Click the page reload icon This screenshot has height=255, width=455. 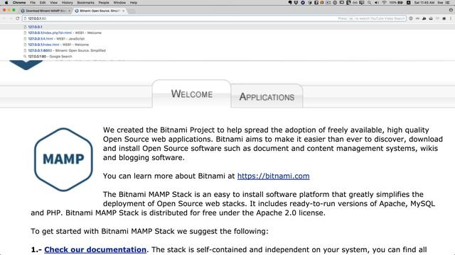click(x=18, y=18)
